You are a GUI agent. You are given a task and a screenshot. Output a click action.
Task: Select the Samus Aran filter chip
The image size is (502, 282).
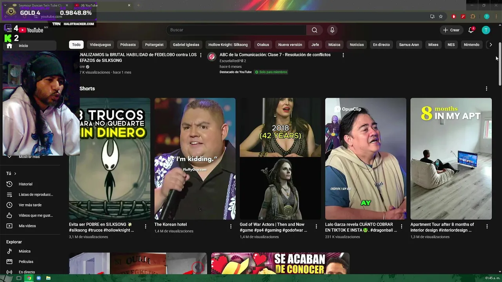coord(409,45)
